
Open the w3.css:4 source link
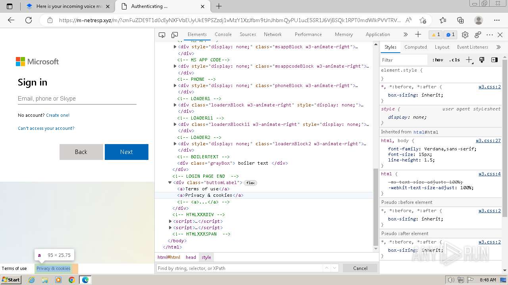coord(490,174)
